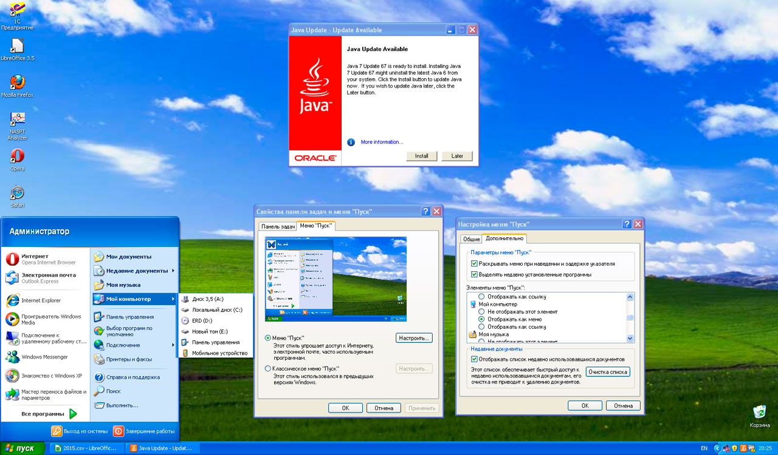This screenshot has height=455, width=778.
Task: Switch to 2015.csv - LibreOffice taskbar button
Action: (86, 448)
